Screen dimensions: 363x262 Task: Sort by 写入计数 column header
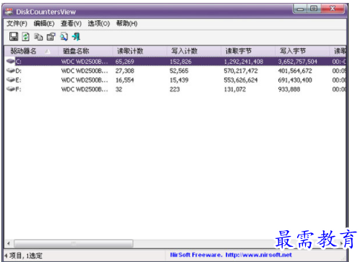tap(194, 51)
